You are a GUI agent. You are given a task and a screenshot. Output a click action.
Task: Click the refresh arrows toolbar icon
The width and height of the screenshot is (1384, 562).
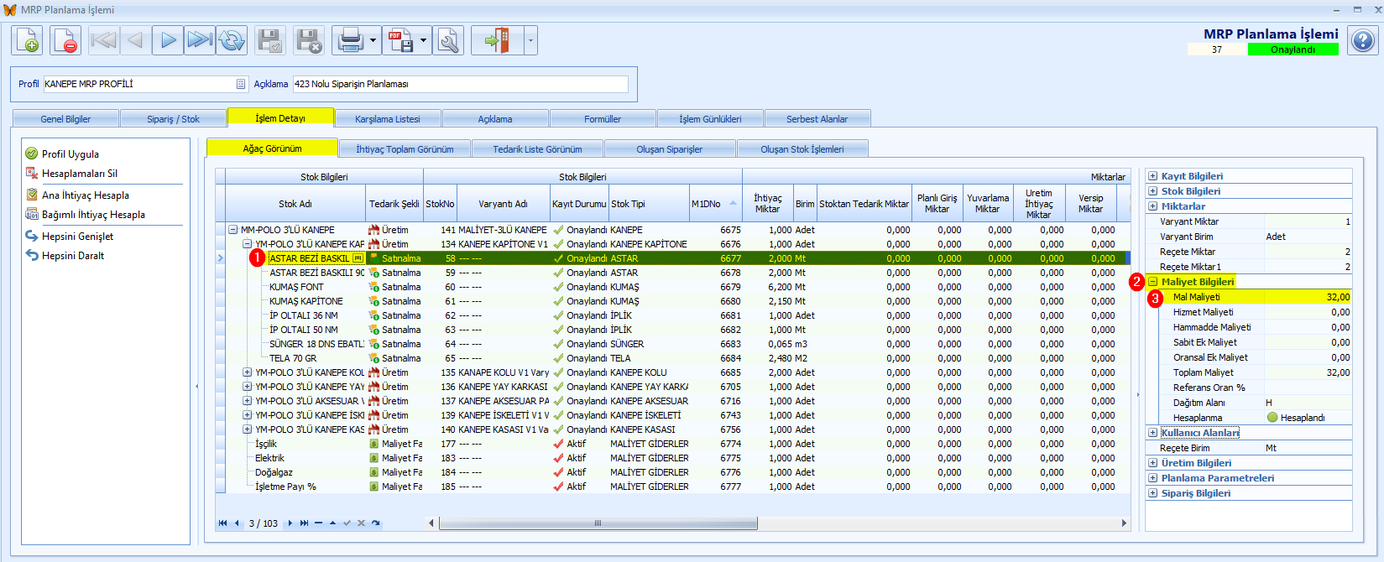pyautogui.click(x=232, y=40)
